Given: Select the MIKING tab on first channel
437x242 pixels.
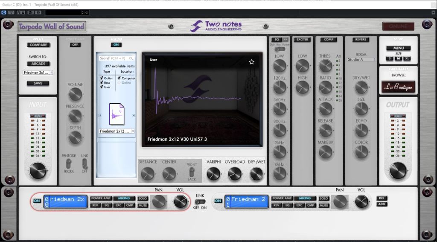Looking at the screenshot, I should click(x=124, y=198).
